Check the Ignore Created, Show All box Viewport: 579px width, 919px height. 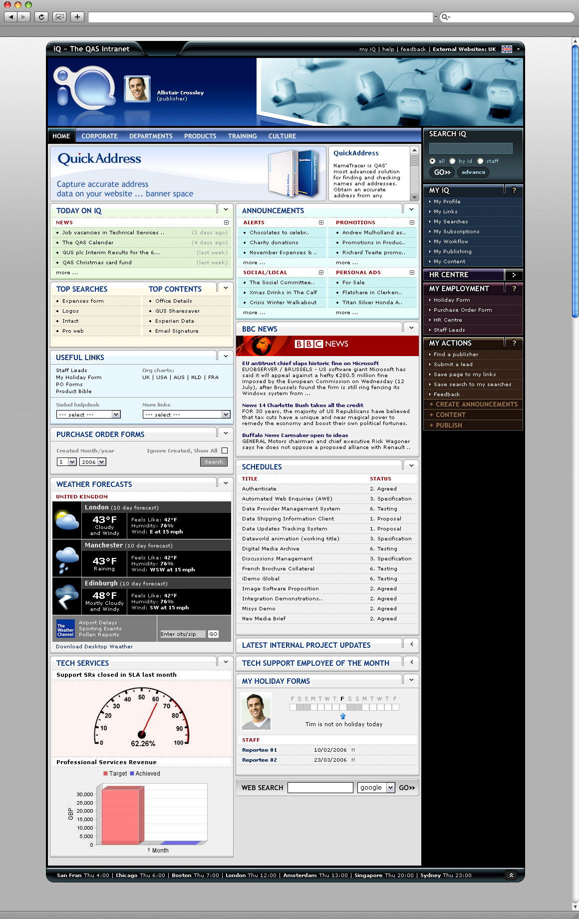click(225, 451)
